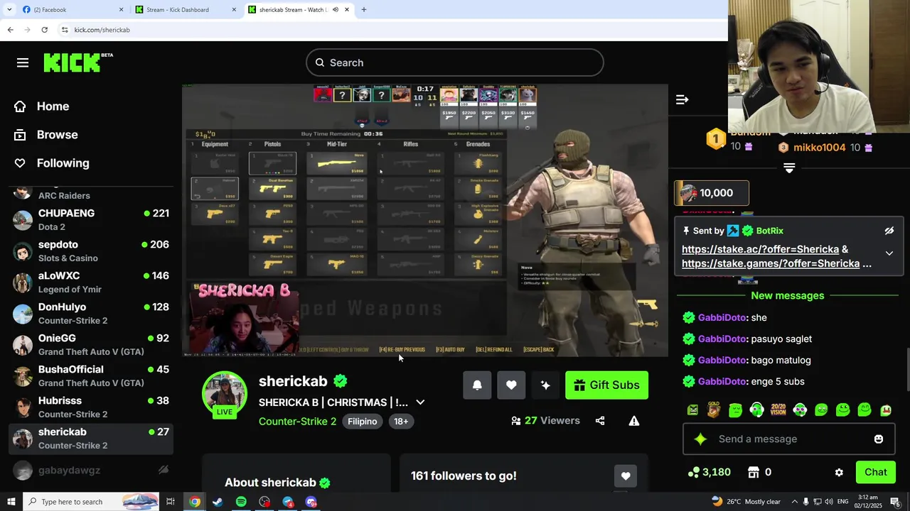Toggle offline indicator beside gabaydawgz
The width and height of the screenshot is (910, 511).
tap(164, 470)
